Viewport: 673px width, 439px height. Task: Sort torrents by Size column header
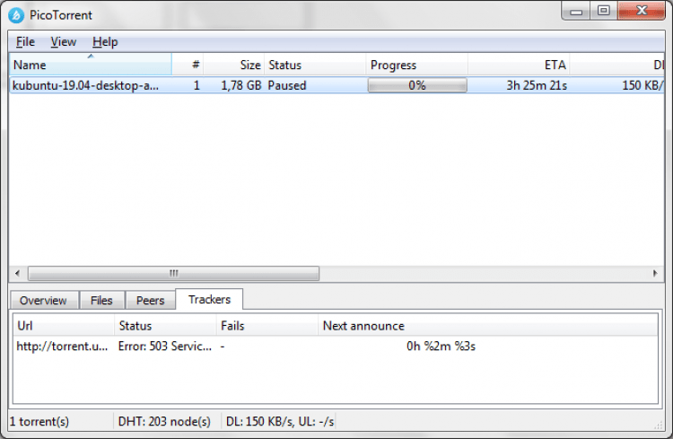234,65
